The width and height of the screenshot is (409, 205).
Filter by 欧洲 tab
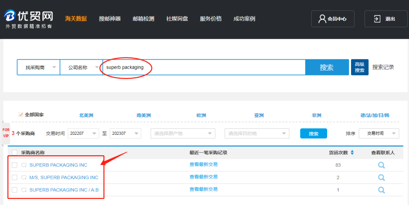tap(201, 115)
